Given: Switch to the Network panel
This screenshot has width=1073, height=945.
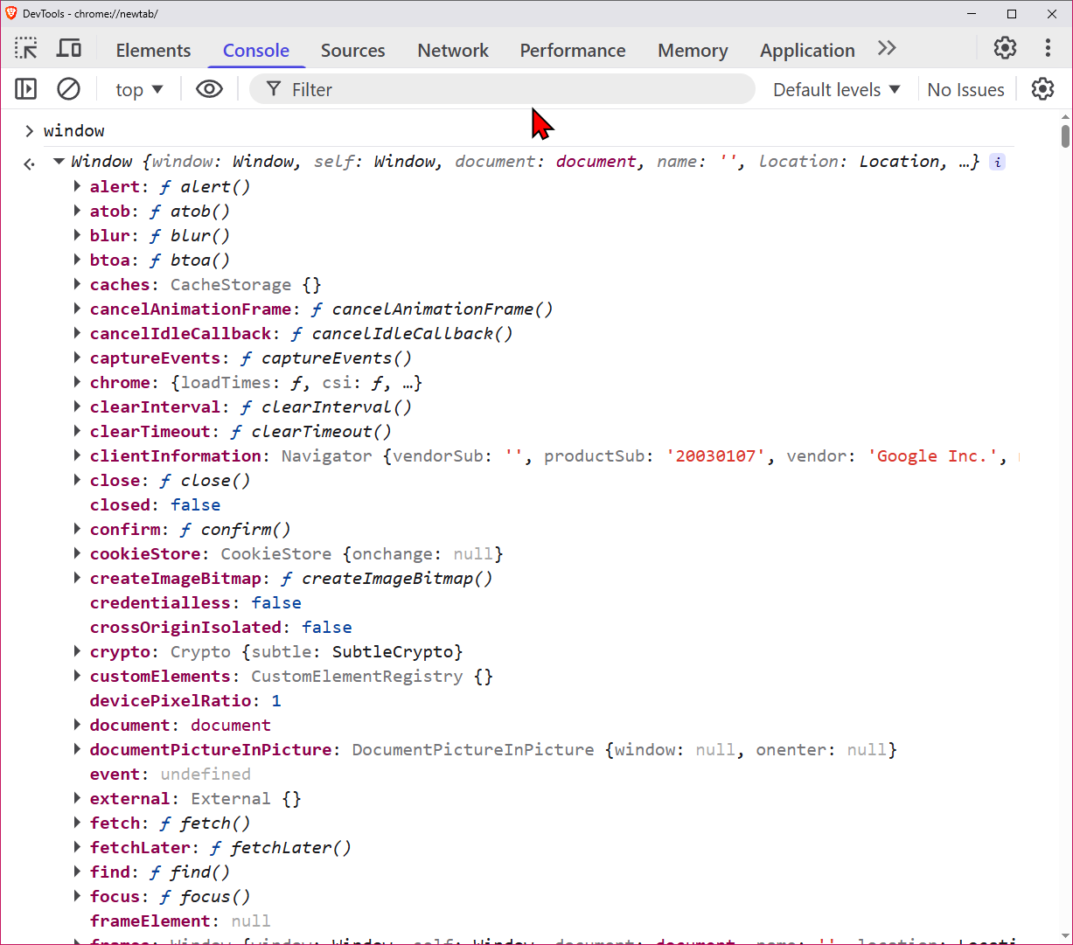Looking at the screenshot, I should (x=452, y=51).
